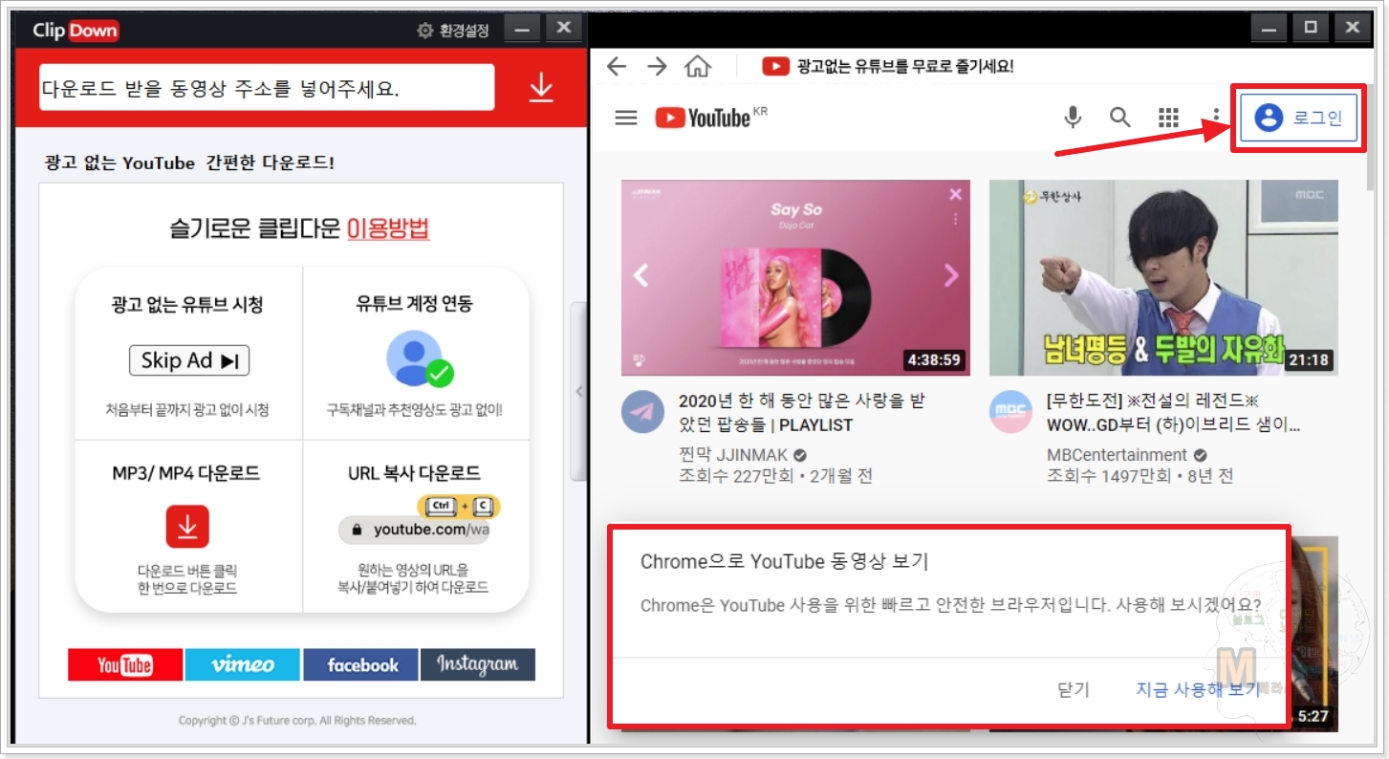The image size is (1389, 759).
Task: Collapse the side panel handle arrow
Action: (x=578, y=392)
